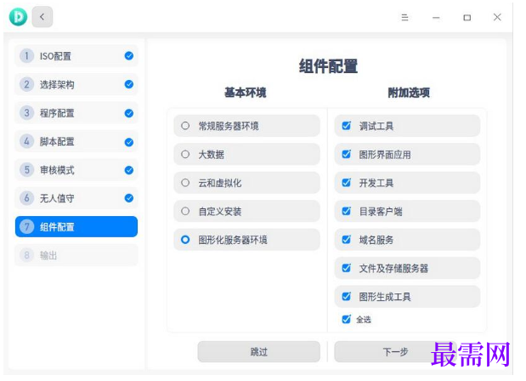The image size is (526, 381).
Task: Click the checkmark beside 审核模式
Action: point(129,170)
